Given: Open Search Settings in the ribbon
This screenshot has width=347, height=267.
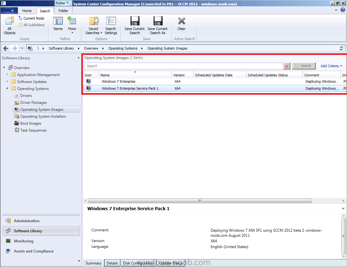Looking at the screenshot, I should coord(111,26).
